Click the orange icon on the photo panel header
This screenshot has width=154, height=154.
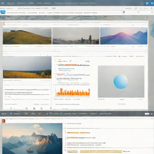coord(4,23)
